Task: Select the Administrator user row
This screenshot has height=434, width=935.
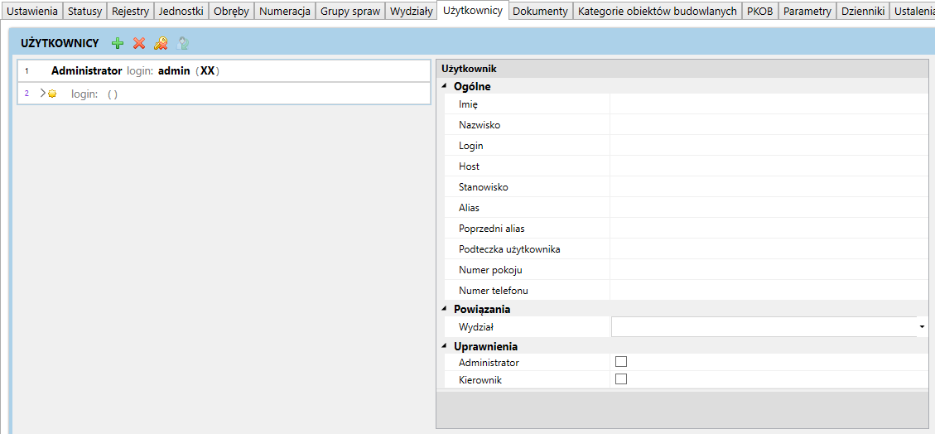Action: tap(224, 71)
